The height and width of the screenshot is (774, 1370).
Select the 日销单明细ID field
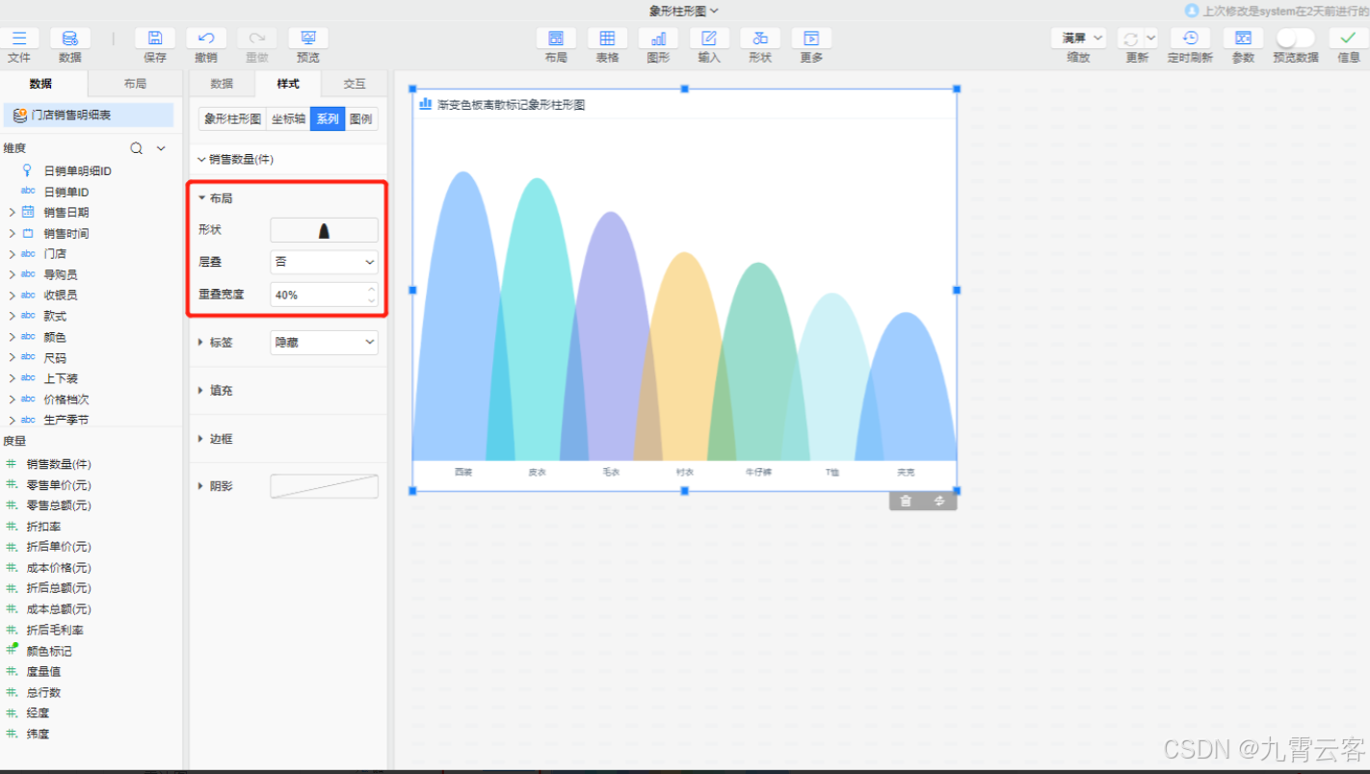point(78,170)
